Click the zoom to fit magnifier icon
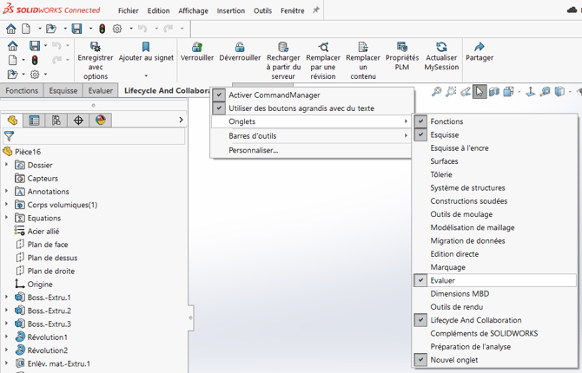582x373 pixels. pyautogui.click(x=436, y=91)
